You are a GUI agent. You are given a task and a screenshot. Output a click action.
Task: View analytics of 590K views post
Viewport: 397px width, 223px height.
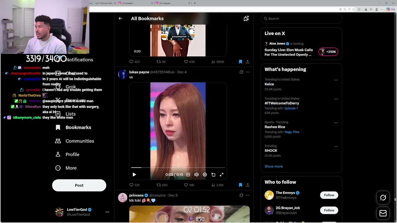(218, 62)
